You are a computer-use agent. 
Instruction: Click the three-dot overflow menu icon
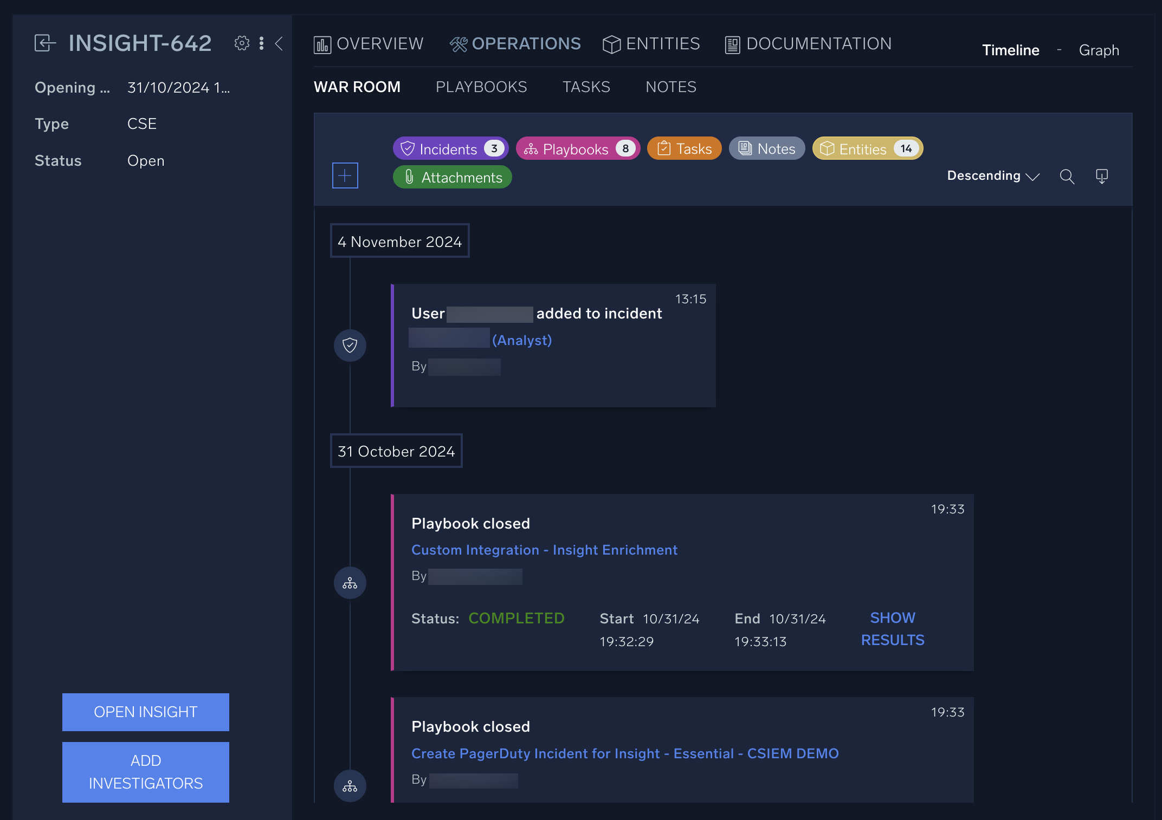point(261,43)
